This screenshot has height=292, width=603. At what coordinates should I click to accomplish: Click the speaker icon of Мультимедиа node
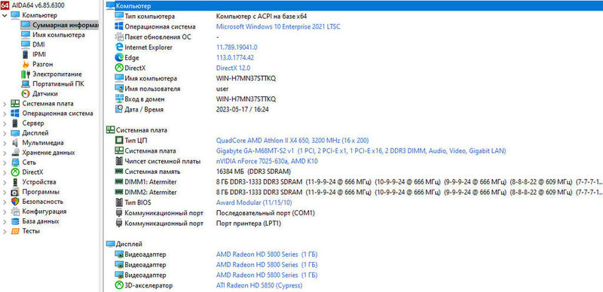(15, 143)
